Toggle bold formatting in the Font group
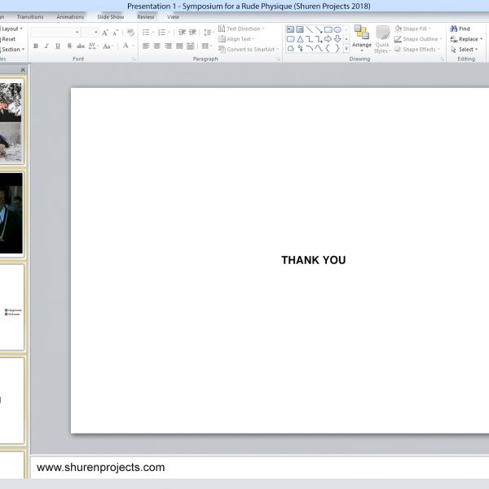Viewport: 489px width, 489px height. point(35,46)
